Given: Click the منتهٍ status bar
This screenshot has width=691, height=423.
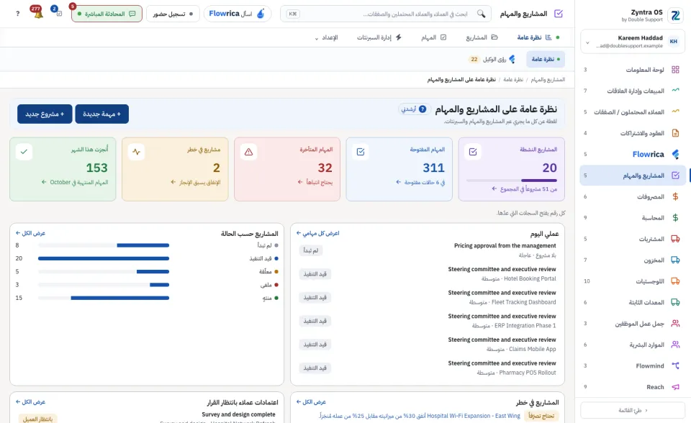Looking at the screenshot, I should [x=104, y=298].
